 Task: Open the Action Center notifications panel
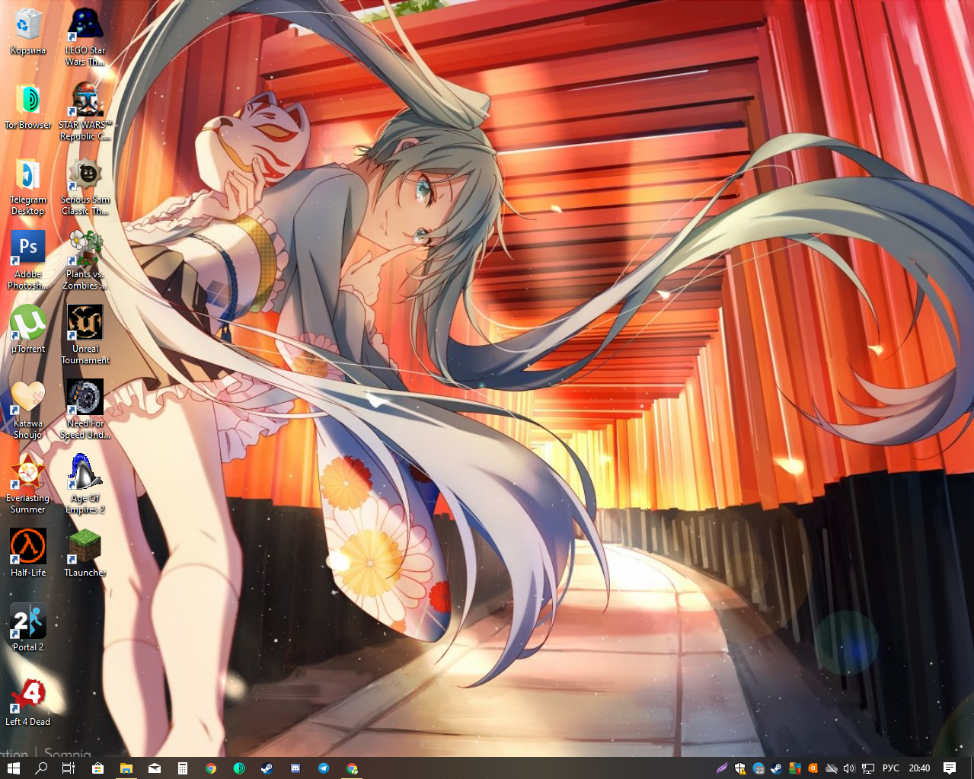[x=950, y=768]
